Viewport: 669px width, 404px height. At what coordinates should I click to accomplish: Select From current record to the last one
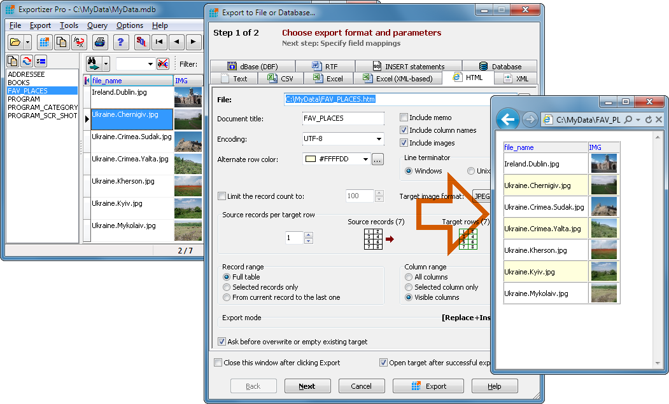coord(227,297)
